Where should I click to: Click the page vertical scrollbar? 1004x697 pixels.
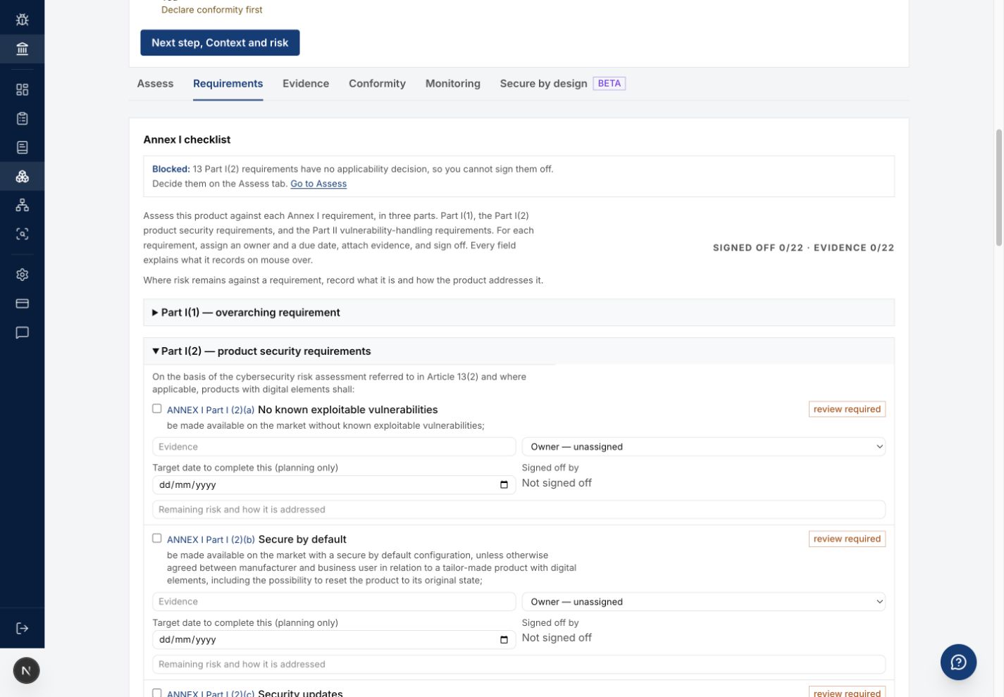pyautogui.click(x=998, y=188)
